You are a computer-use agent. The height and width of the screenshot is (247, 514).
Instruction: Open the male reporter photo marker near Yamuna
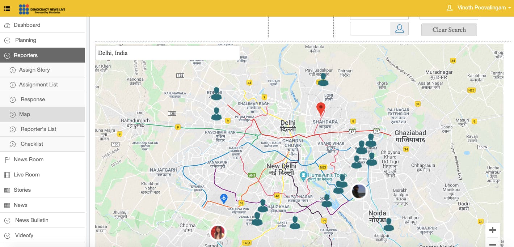(x=359, y=191)
